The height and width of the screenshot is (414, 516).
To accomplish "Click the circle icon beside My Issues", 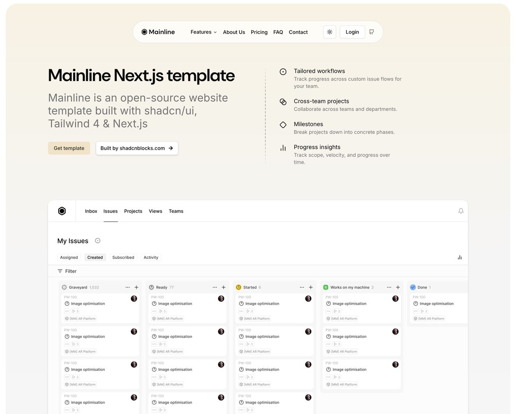I will 98,241.
